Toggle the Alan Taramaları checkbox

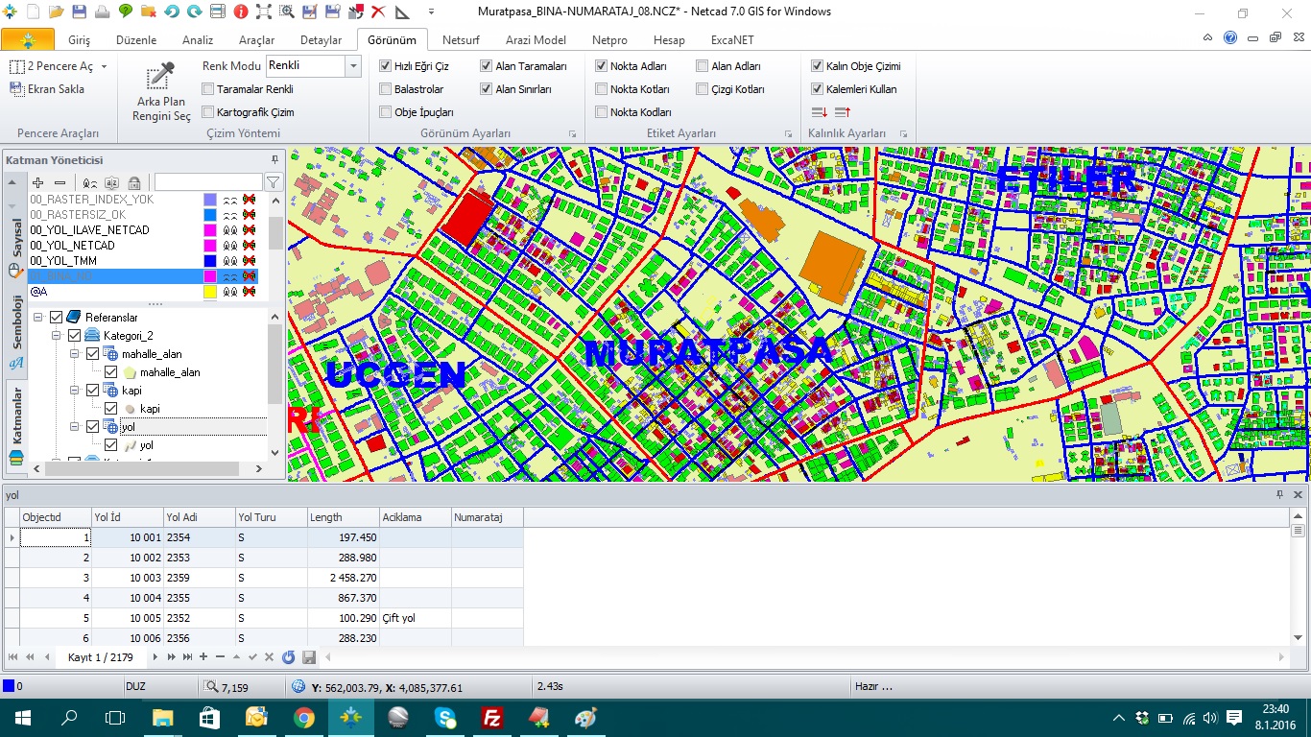486,66
